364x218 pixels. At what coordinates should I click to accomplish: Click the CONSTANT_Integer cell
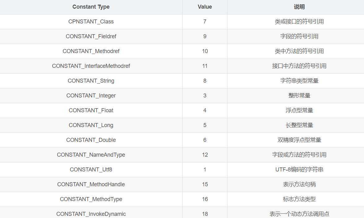pyautogui.click(x=91, y=96)
